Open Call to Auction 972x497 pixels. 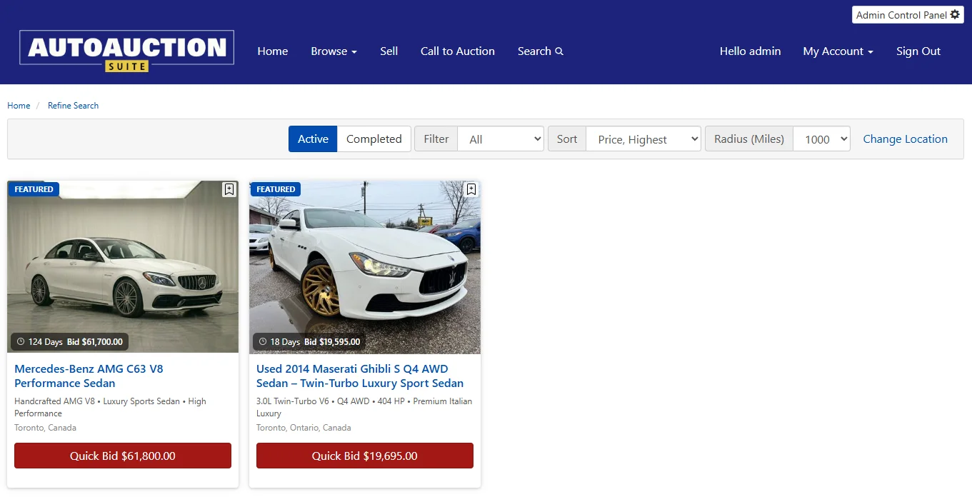(458, 51)
